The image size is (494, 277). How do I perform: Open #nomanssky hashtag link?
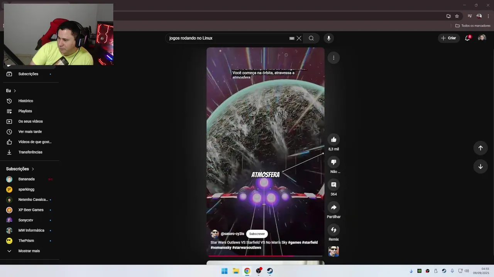(x=221, y=248)
